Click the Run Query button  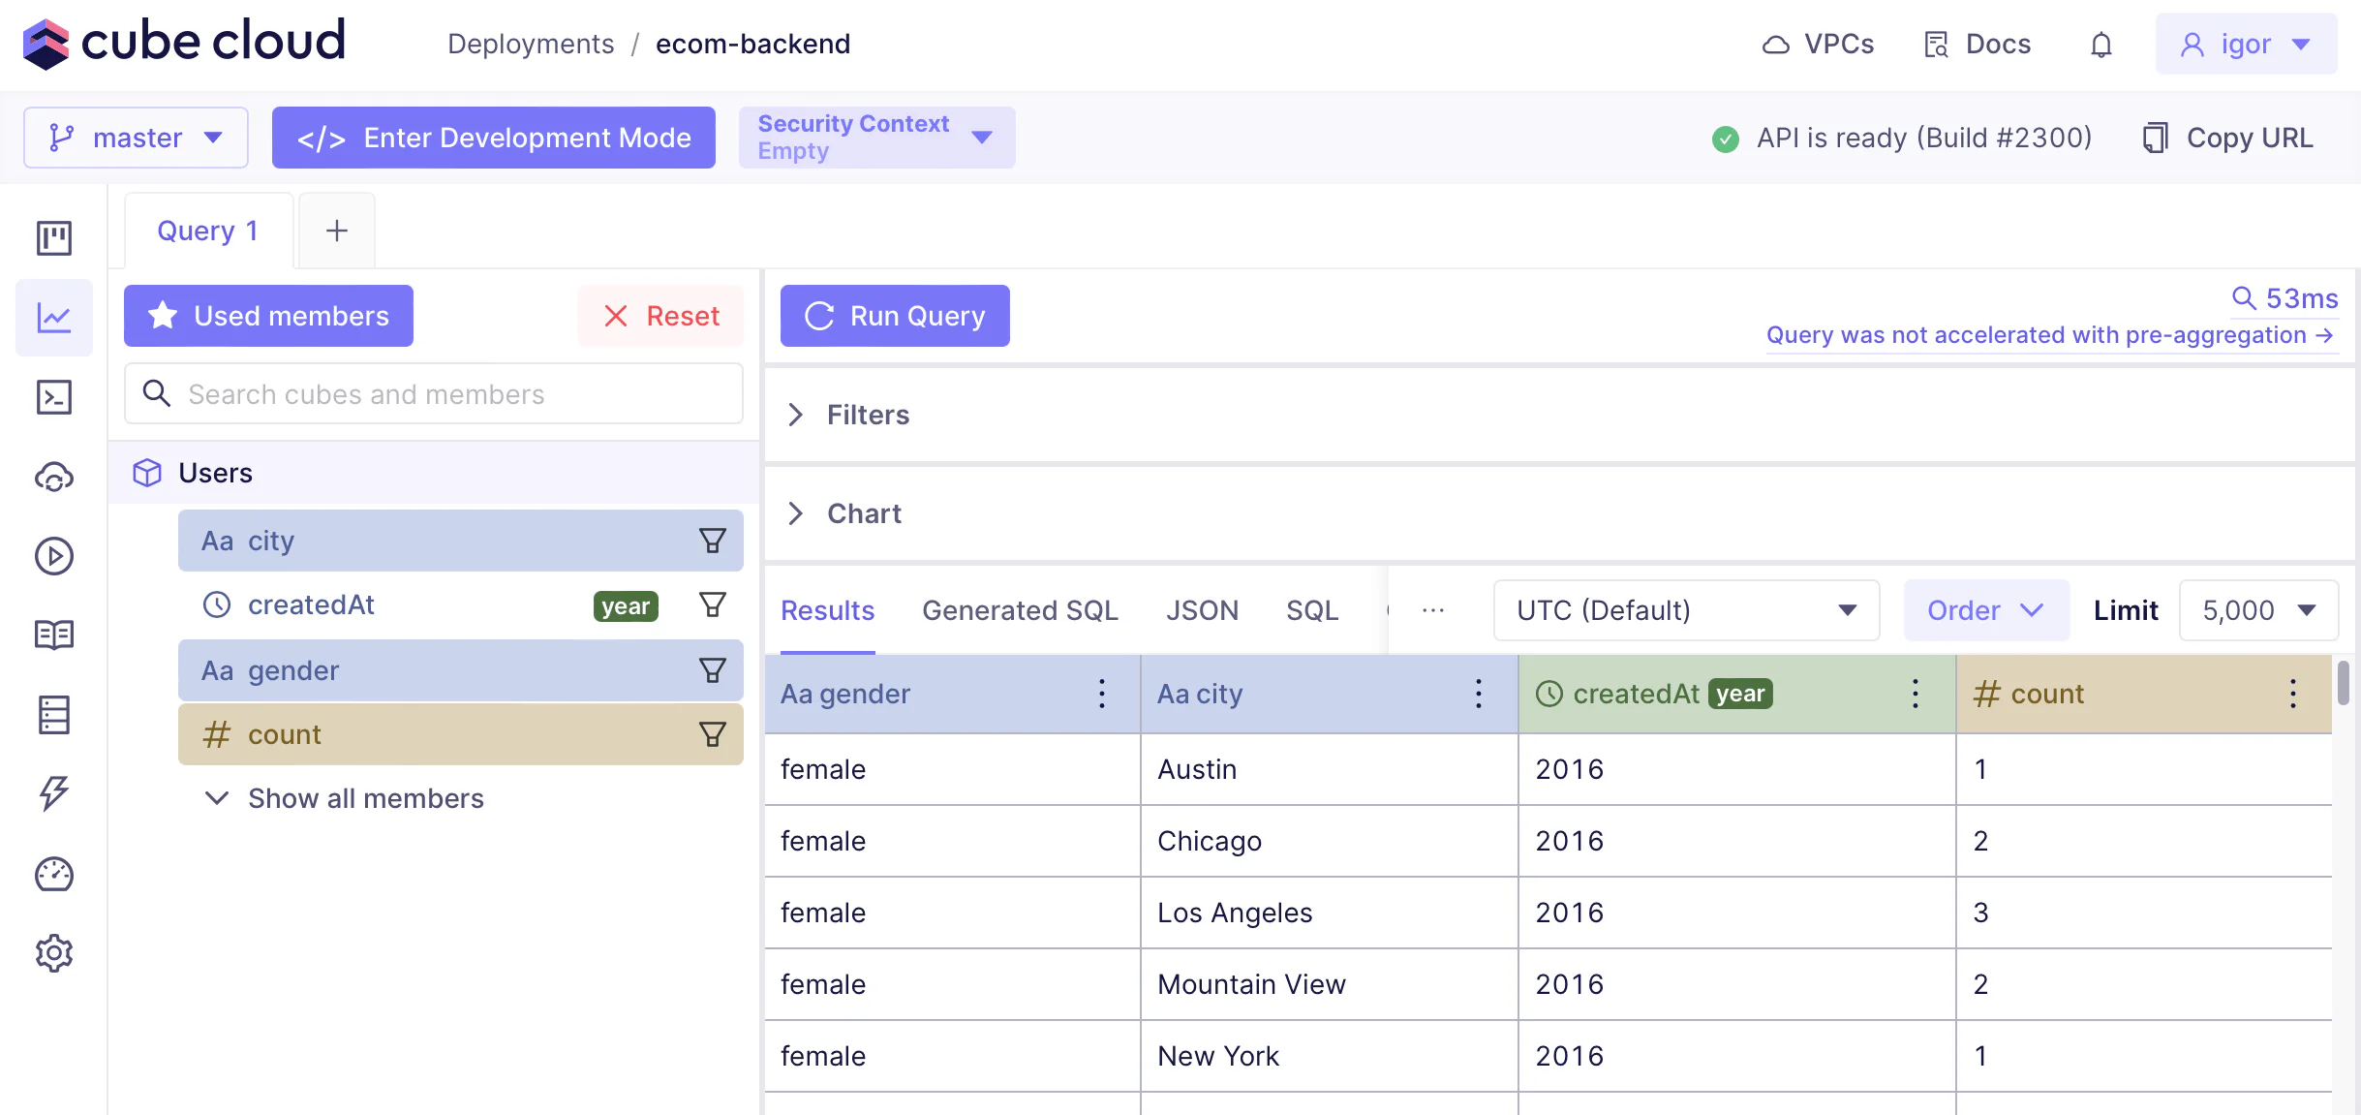(x=895, y=316)
